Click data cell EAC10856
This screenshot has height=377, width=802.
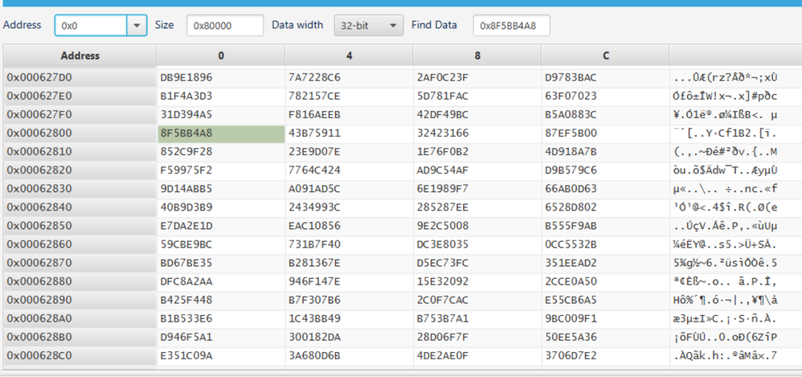[350, 226]
